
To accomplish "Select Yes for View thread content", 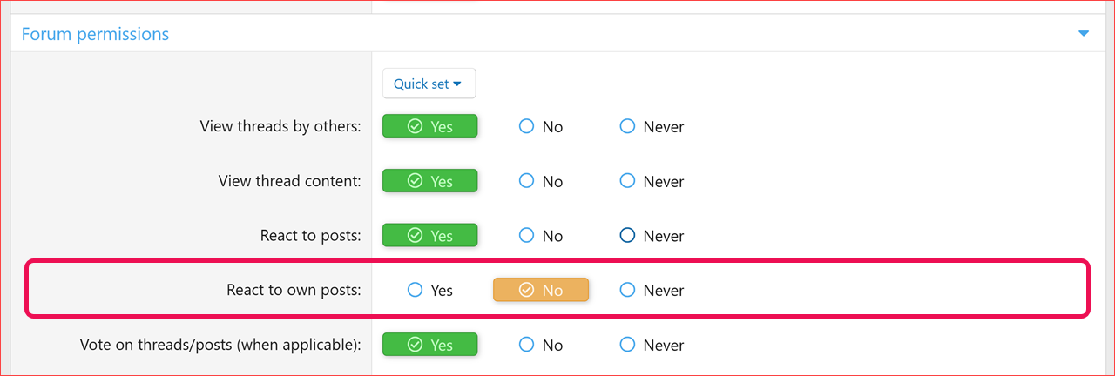I will tap(430, 181).
